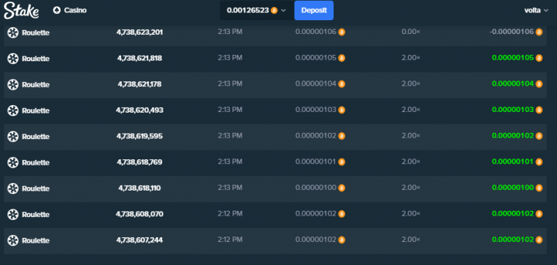The height and width of the screenshot is (265, 557).
Task: Click bitcoin icon next to green profit 0.00000105
Action: click(539, 58)
